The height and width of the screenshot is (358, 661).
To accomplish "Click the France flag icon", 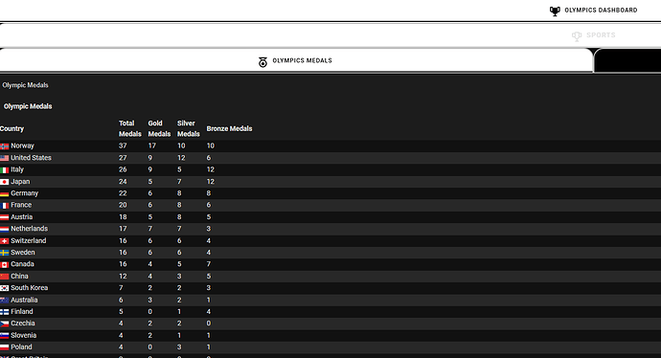I will tap(4, 206).
